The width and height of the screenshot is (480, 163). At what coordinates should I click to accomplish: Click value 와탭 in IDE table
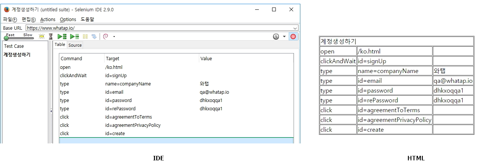tap(205, 84)
